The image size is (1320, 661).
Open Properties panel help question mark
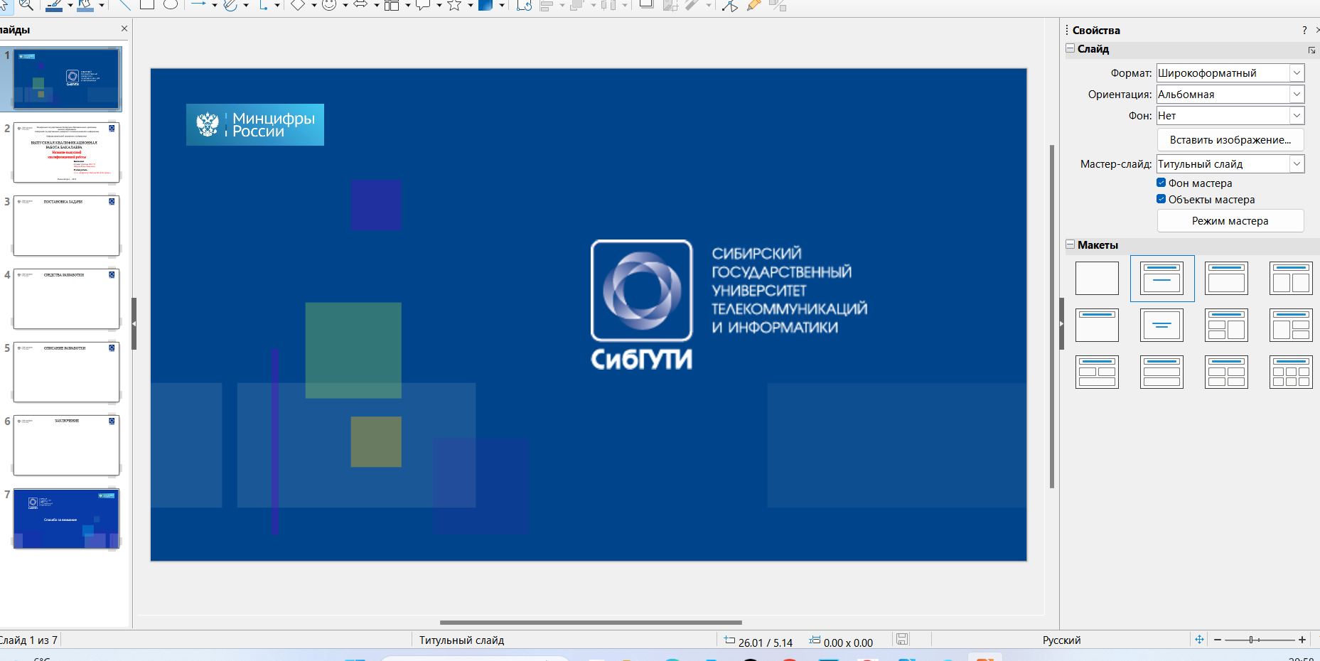coord(1304,30)
